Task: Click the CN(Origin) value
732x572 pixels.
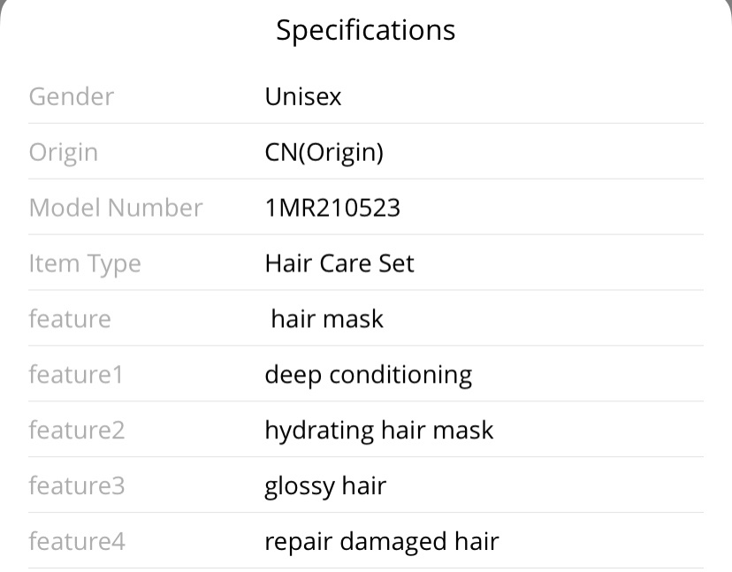Action: click(324, 153)
